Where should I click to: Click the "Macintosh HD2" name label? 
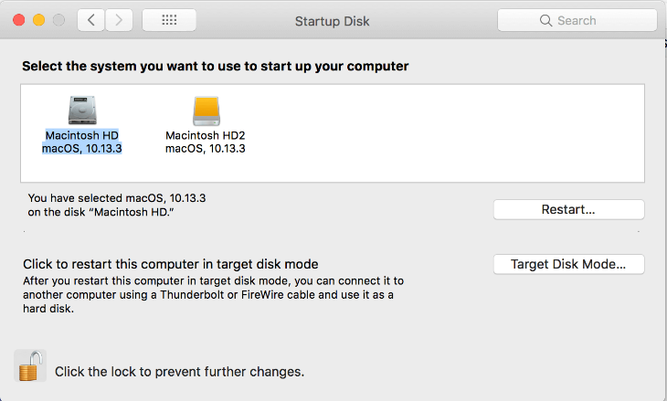click(x=206, y=134)
